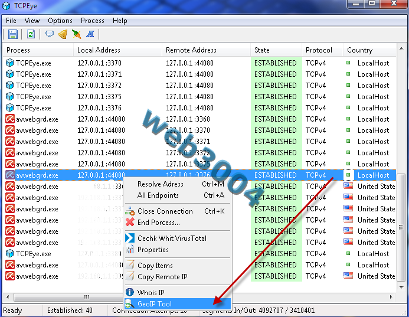
Task: Click the Whois IP info icon
Action: pos(130,292)
